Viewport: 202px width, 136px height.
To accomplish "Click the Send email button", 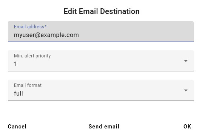I will (104, 127).
